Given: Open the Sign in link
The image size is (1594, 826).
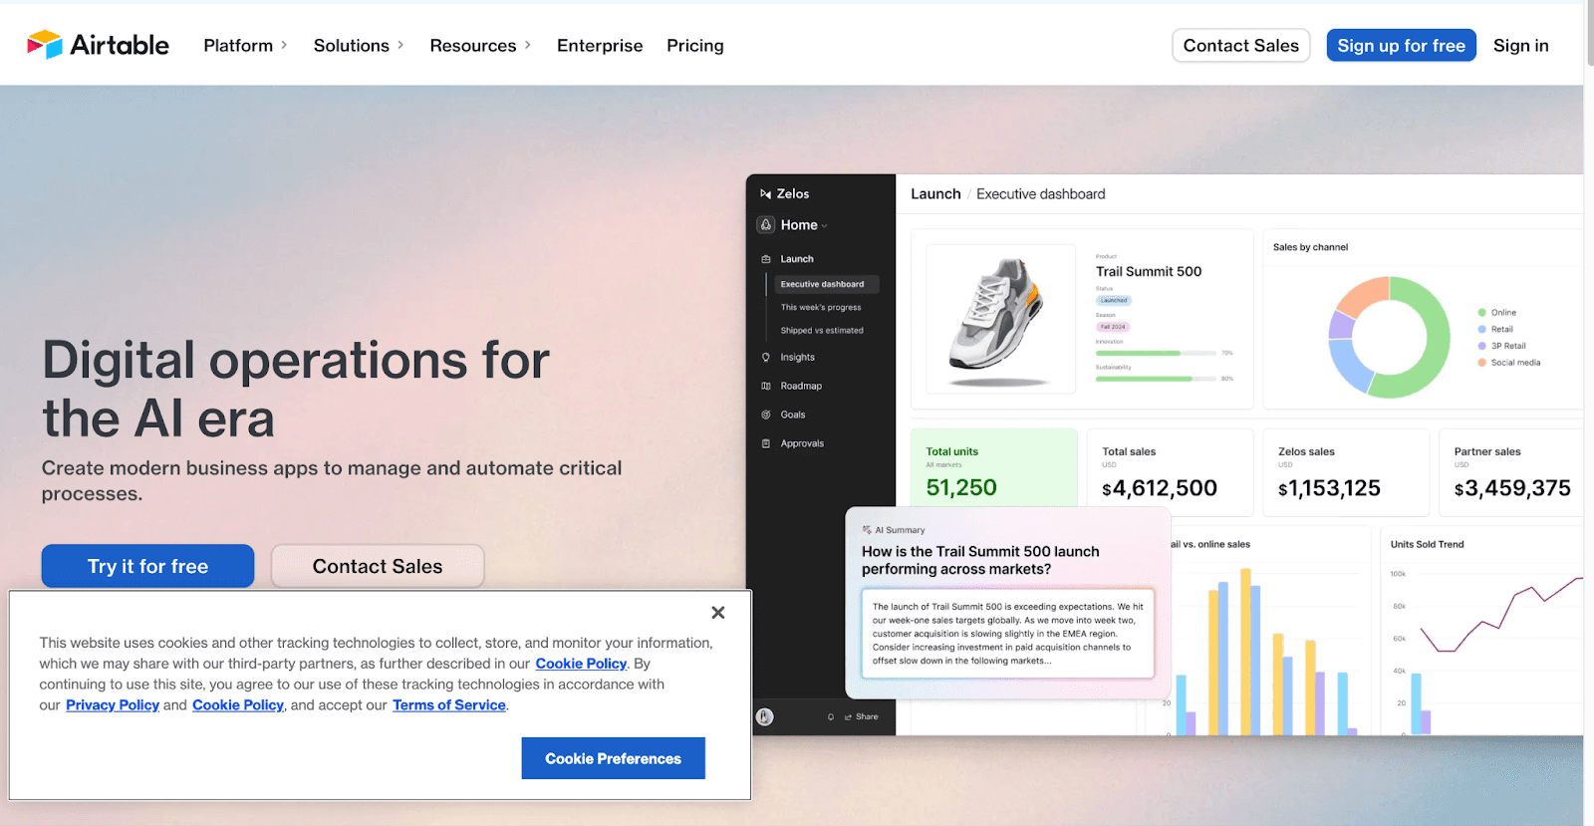Looking at the screenshot, I should pos(1521,46).
